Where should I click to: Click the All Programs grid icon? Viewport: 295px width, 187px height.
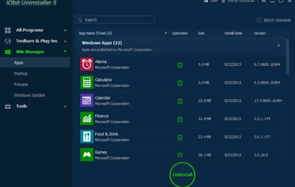point(8,30)
